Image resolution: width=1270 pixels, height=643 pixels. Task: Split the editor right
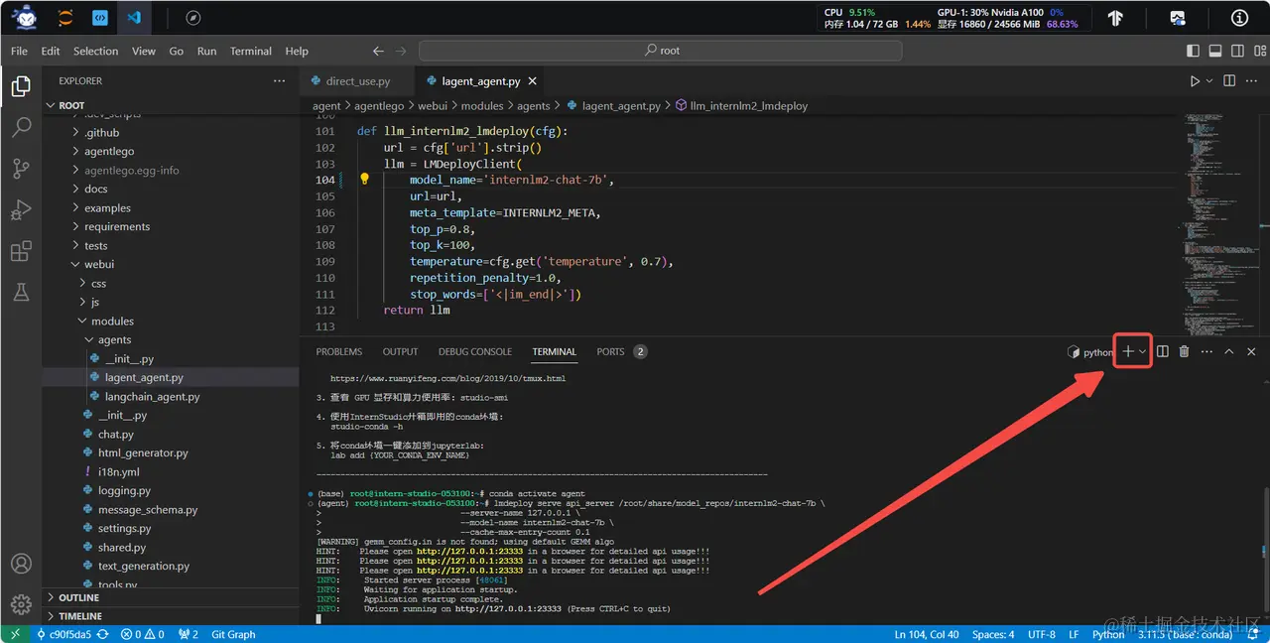coord(1229,81)
